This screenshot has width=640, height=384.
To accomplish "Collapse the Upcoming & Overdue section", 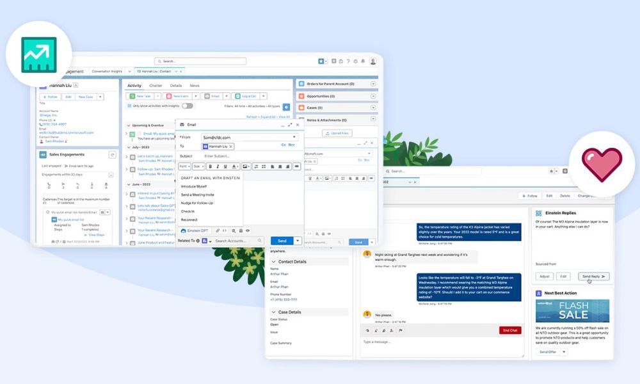I will (129, 125).
